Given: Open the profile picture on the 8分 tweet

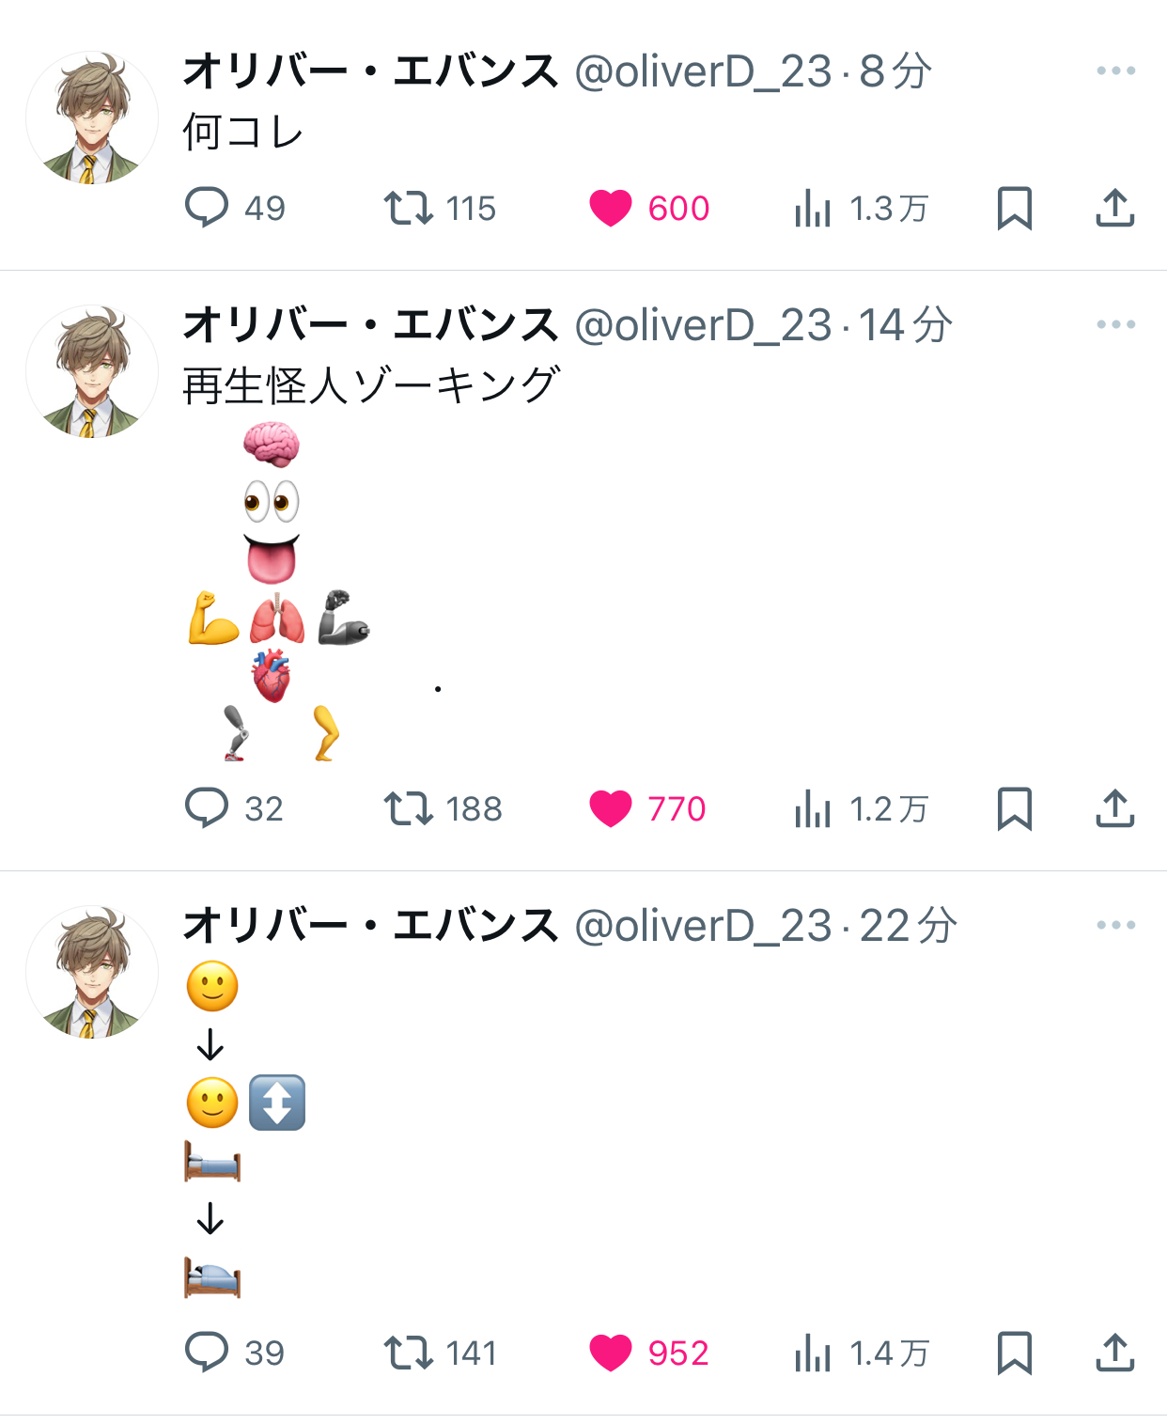Looking at the screenshot, I should (x=92, y=117).
